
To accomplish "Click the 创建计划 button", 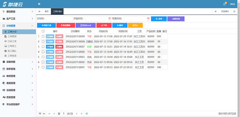I will point(46,25).
